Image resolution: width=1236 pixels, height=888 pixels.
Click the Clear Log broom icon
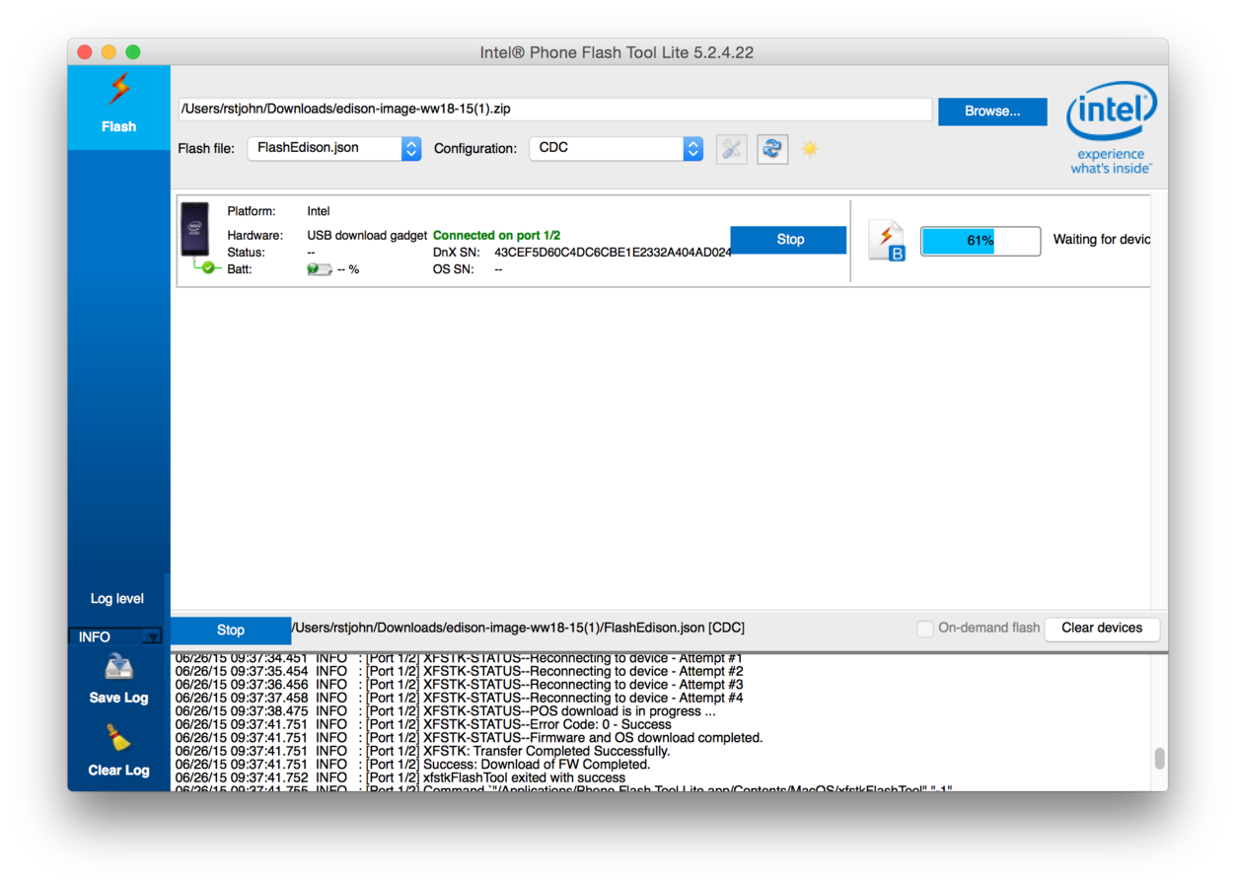point(118,738)
